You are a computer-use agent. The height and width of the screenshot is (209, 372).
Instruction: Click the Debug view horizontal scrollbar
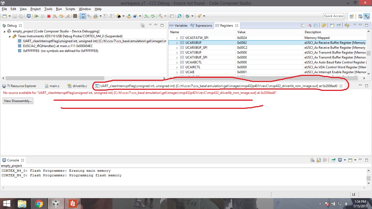pyautogui.click(x=55, y=78)
